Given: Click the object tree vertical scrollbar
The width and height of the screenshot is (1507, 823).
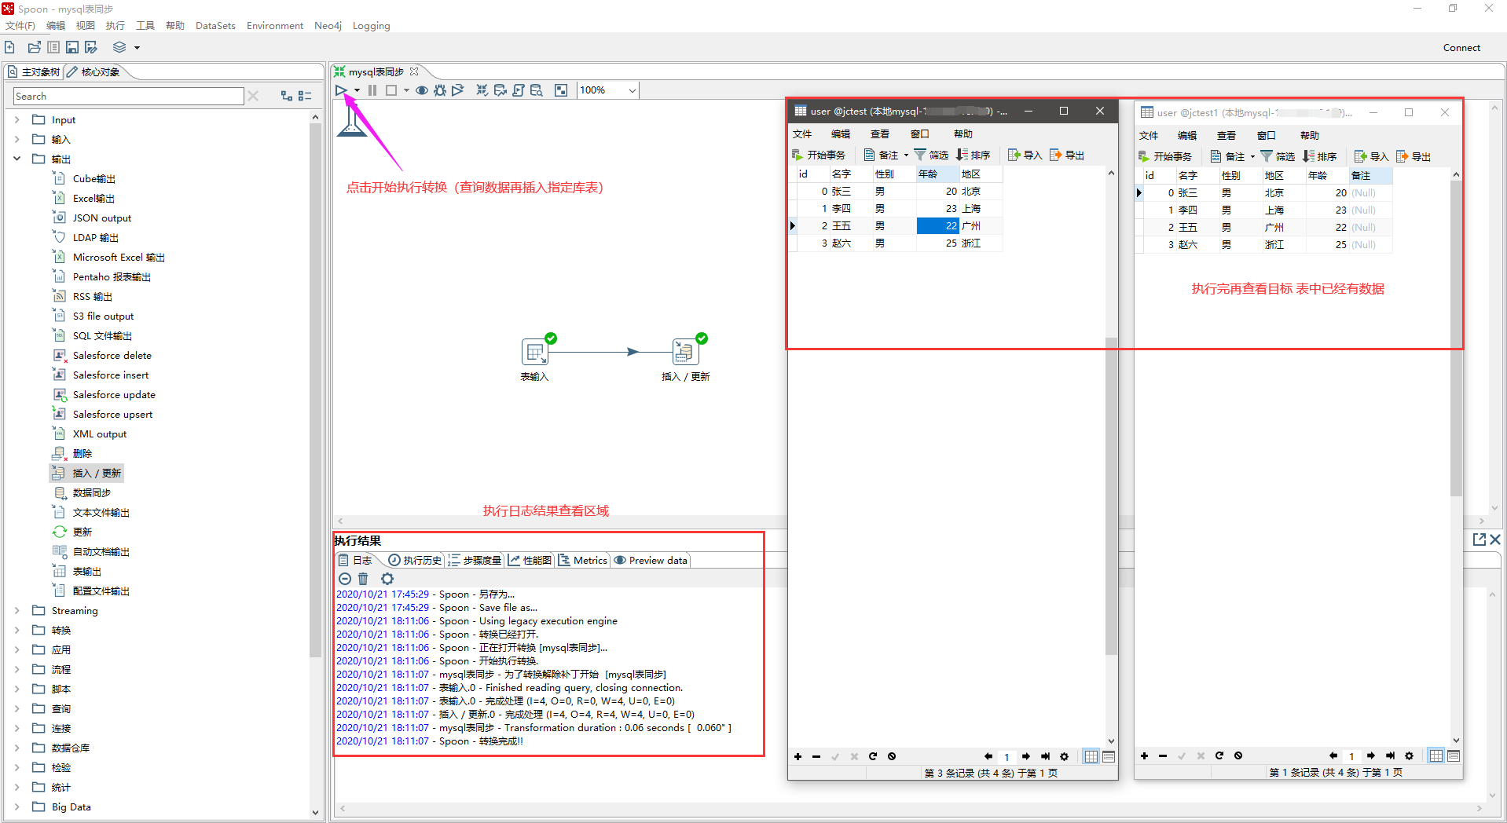Looking at the screenshot, I should pyautogui.click(x=315, y=389).
